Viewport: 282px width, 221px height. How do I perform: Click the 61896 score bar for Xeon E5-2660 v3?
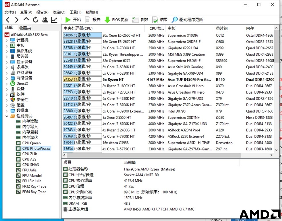pyautogui.click(x=82, y=35)
